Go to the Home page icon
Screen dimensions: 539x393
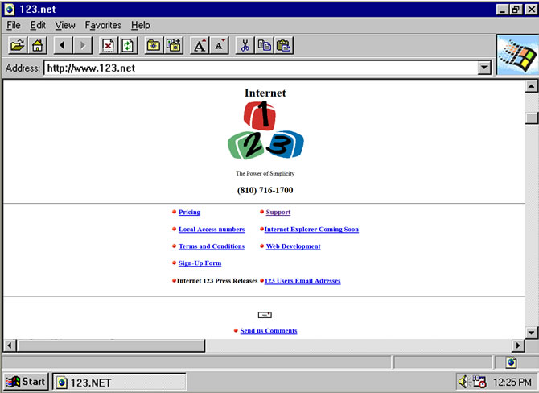click(x=37, y=45)
